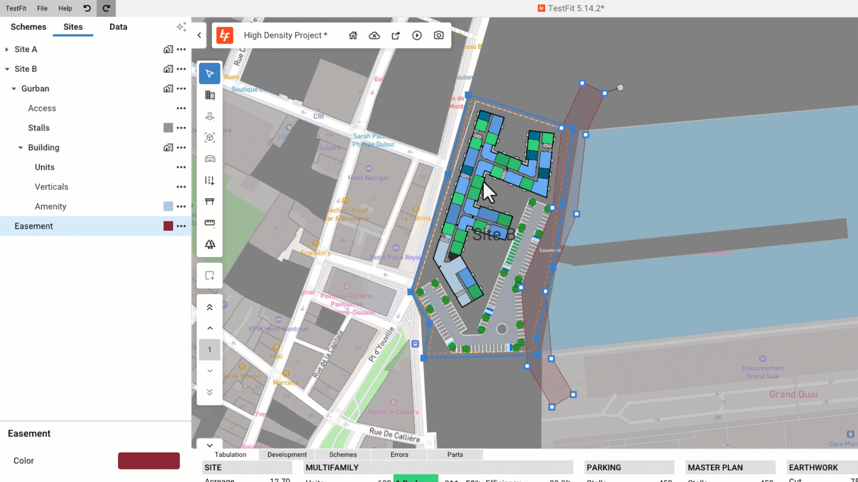Expand the Site A tree node
Viewport: 858px width, 482px height.
coord(7,49)
